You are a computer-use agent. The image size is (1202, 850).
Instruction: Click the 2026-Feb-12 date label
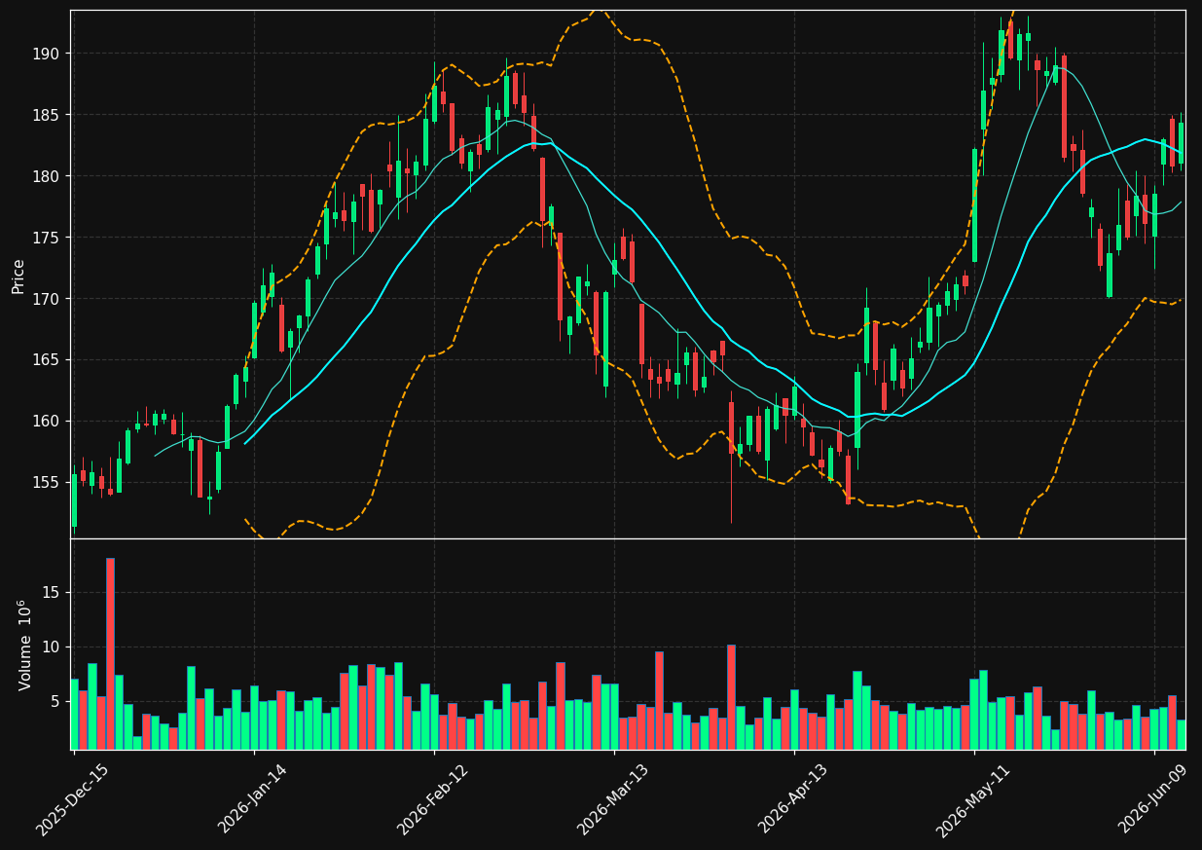(x=433, y=799)
